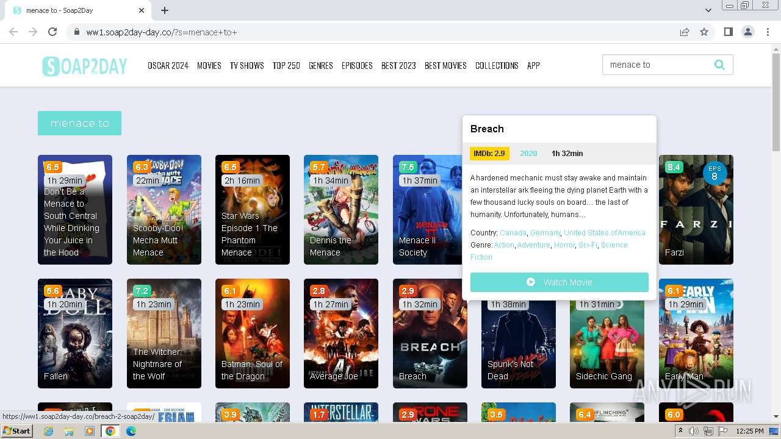Viewport: 781px width, 439px height.
Task: Open network status tray icon
Action: click(708, 431)
